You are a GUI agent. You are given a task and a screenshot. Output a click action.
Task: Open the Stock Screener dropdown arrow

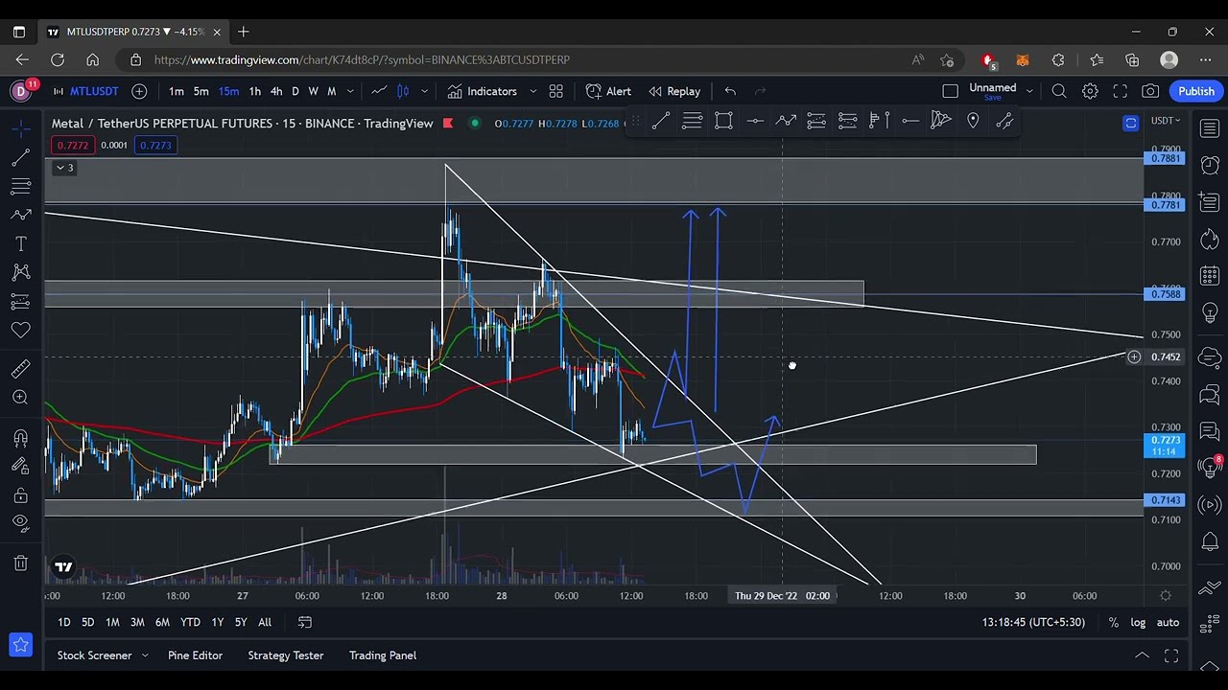[x=145, y=655]
